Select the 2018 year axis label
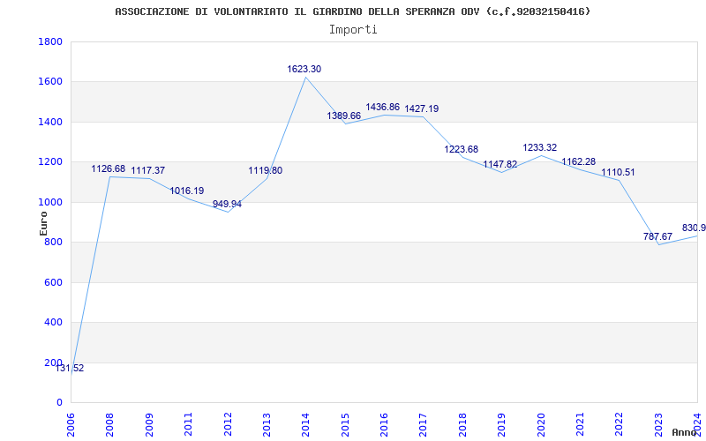706x441 pixels. (x=462, y=420)
